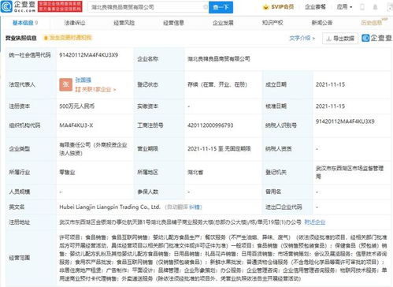The height and width of the screenshot is (287, 393).
Task: Click the SVIP crown icon
Action: [x=265, y=7]
